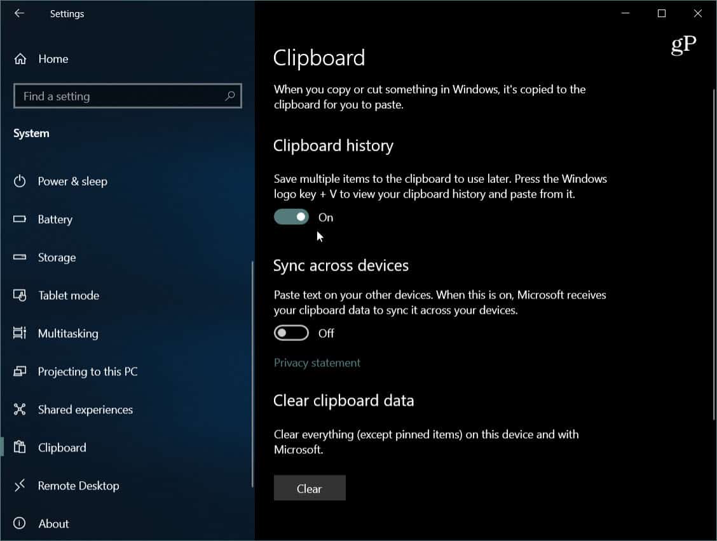The height and width of the screenshot is (541, 717).
Task: Enable Sync across devices toggle
Action: 291,333
